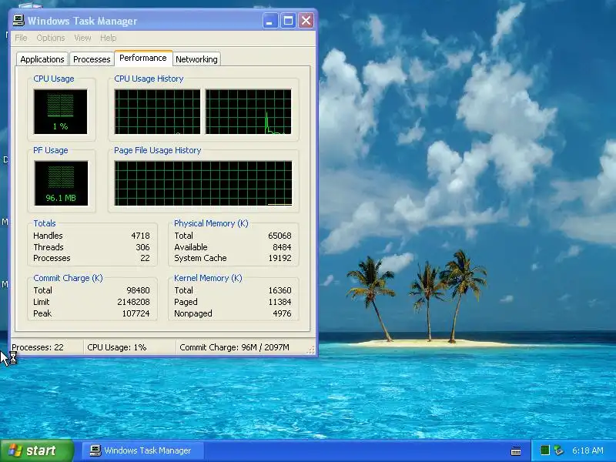
Task: Switch to the Processes tab
Action: tap(92, 59)
